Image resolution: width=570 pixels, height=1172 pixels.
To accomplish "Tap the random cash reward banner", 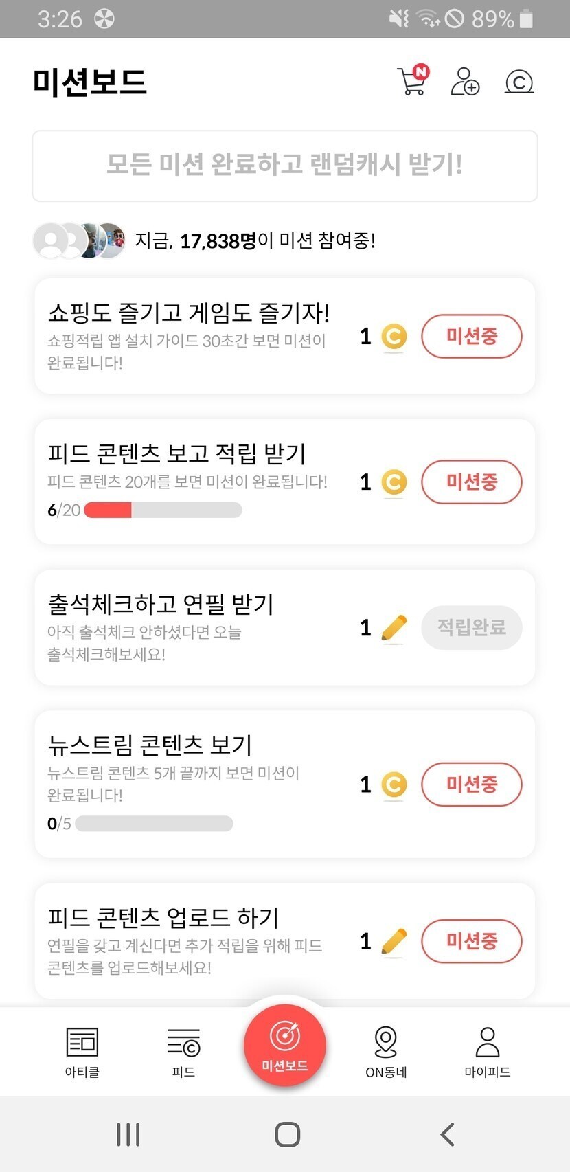I will tap(285, 166).
